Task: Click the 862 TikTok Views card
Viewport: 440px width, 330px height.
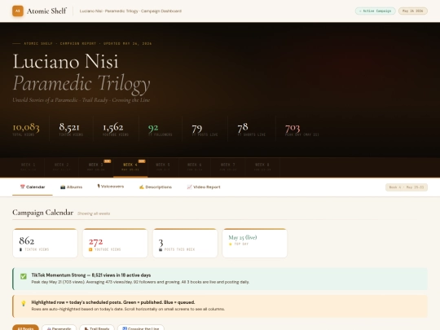Action: [45, 243]
